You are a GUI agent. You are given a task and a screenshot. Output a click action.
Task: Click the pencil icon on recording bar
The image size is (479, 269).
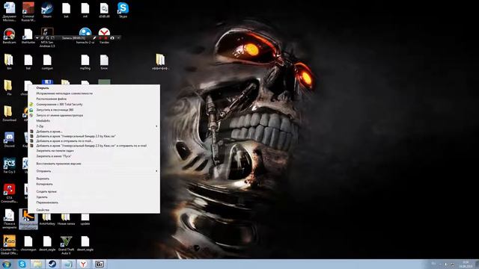click(x=94, y=38)
